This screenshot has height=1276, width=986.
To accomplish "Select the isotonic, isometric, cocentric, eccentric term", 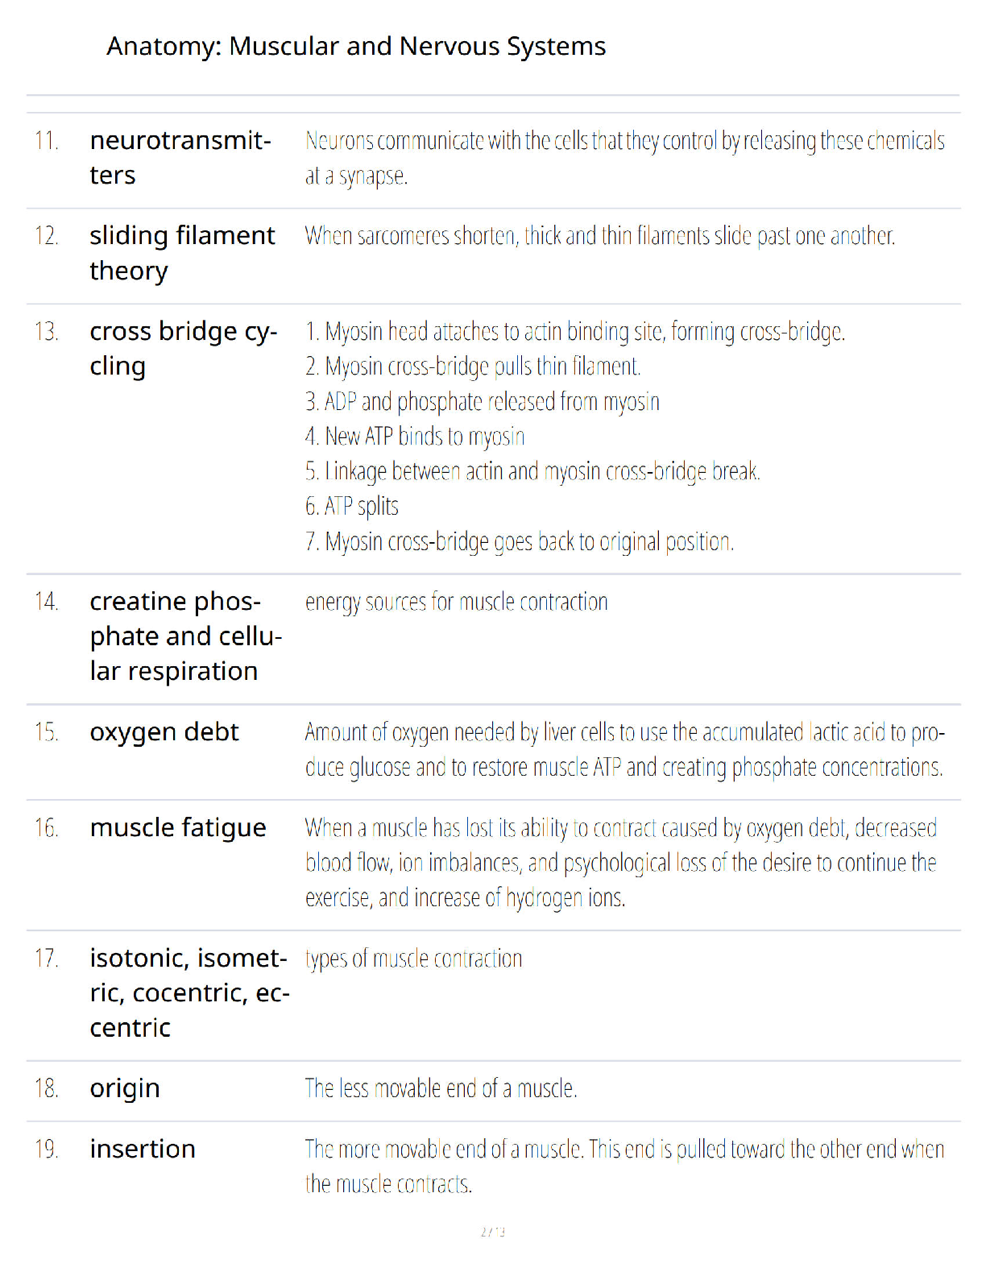I will 189,992.
